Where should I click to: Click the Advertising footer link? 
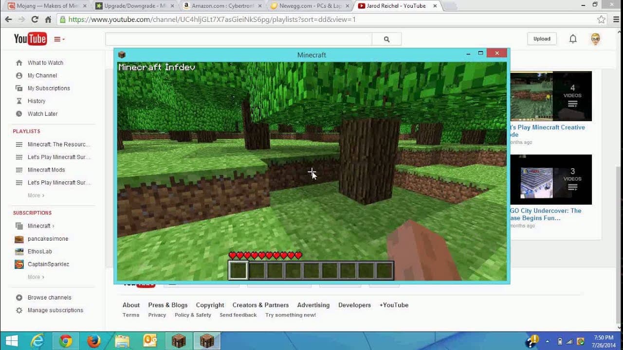tap(313, 305)
